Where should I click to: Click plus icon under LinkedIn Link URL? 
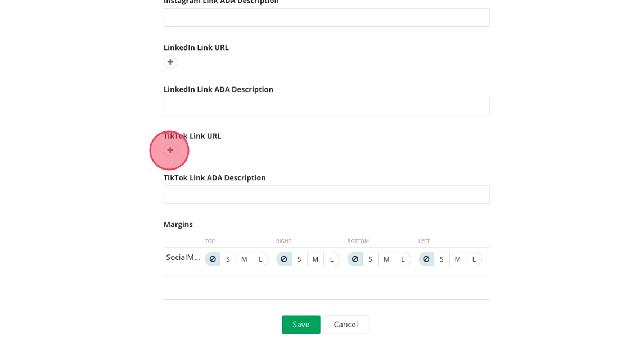pos(170,62)
